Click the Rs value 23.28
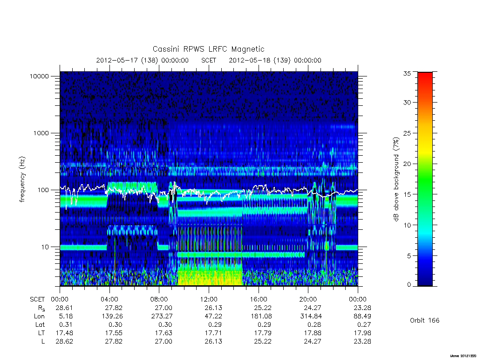 (x=362, y=308)
